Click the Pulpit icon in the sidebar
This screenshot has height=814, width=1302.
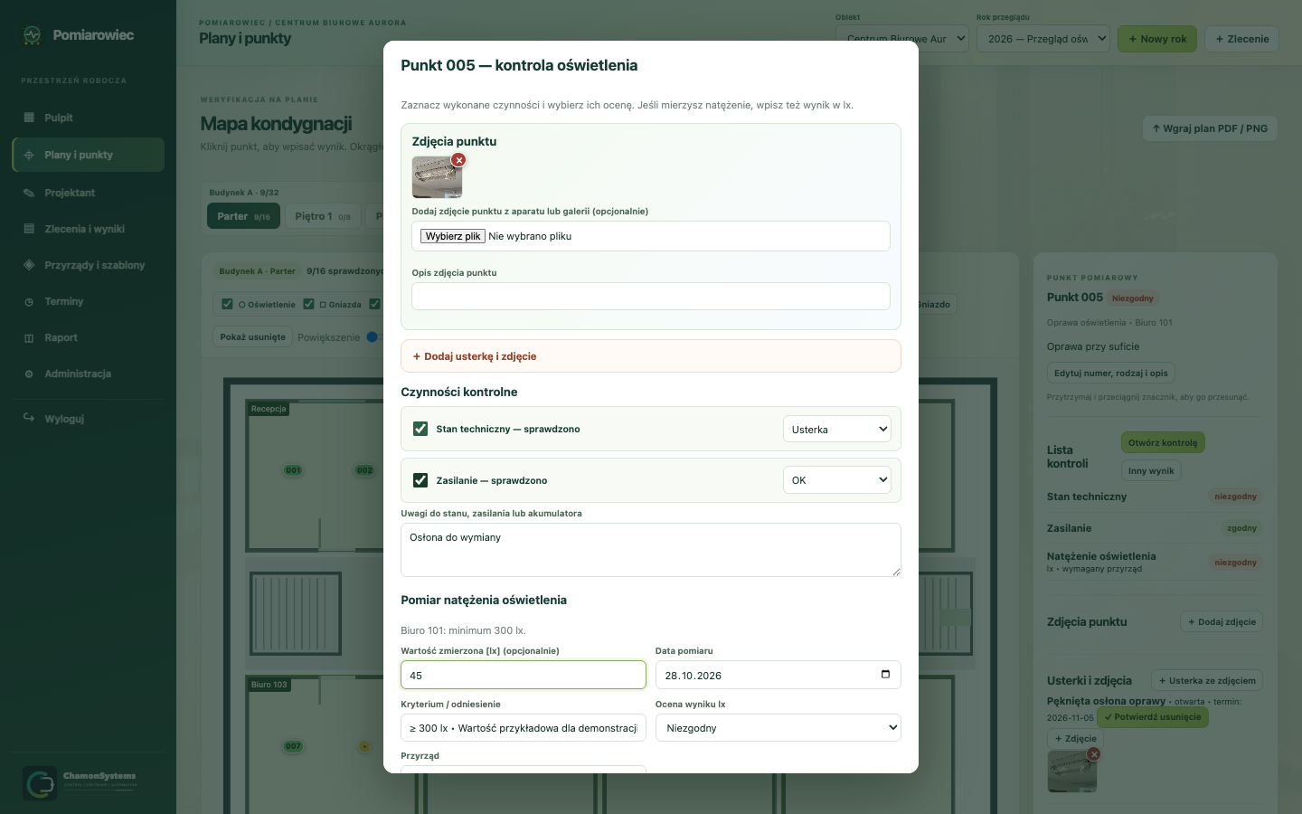(29, 118)
